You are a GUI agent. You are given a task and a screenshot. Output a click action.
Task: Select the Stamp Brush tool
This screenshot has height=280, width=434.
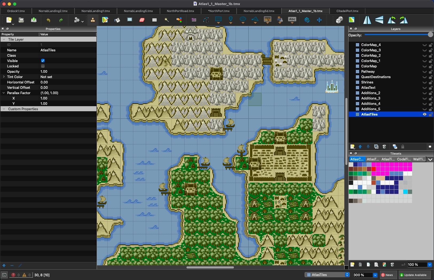point(93,20)
